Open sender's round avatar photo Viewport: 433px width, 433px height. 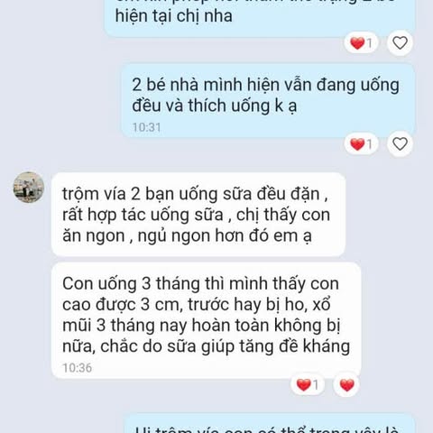point(29,187)
